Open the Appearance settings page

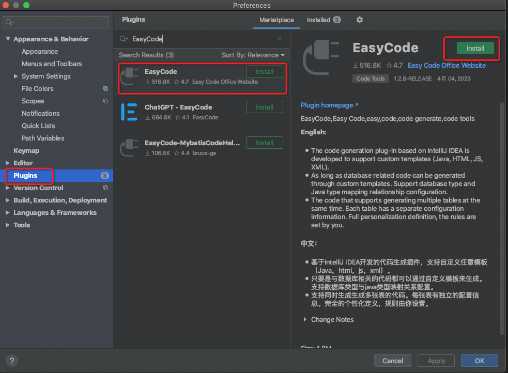(x=40, y=52)
